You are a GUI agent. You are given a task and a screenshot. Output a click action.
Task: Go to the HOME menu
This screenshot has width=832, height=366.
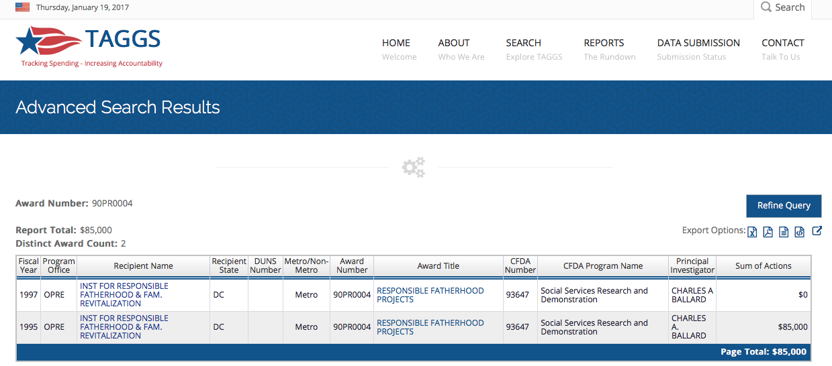tap(396, 43)
